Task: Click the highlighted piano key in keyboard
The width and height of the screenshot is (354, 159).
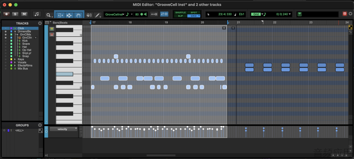Action: [x=65, y=74]
